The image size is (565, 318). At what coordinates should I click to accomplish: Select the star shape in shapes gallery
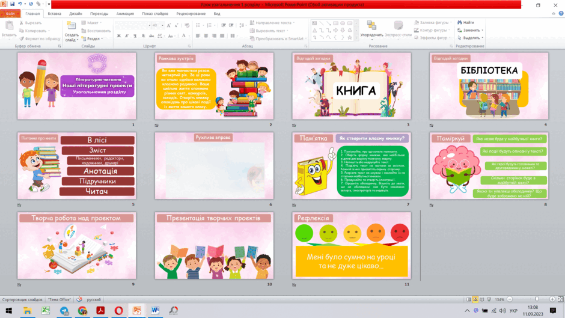click(349, 37)
